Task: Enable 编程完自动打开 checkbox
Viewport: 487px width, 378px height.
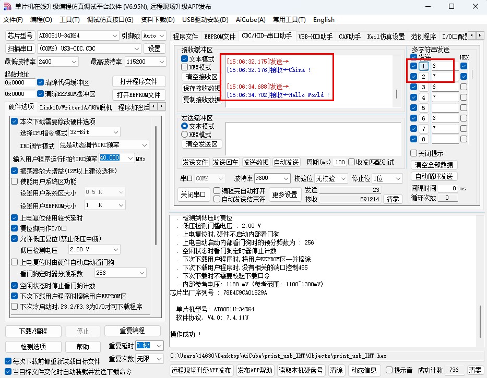Action: click(x=217, y=190)
